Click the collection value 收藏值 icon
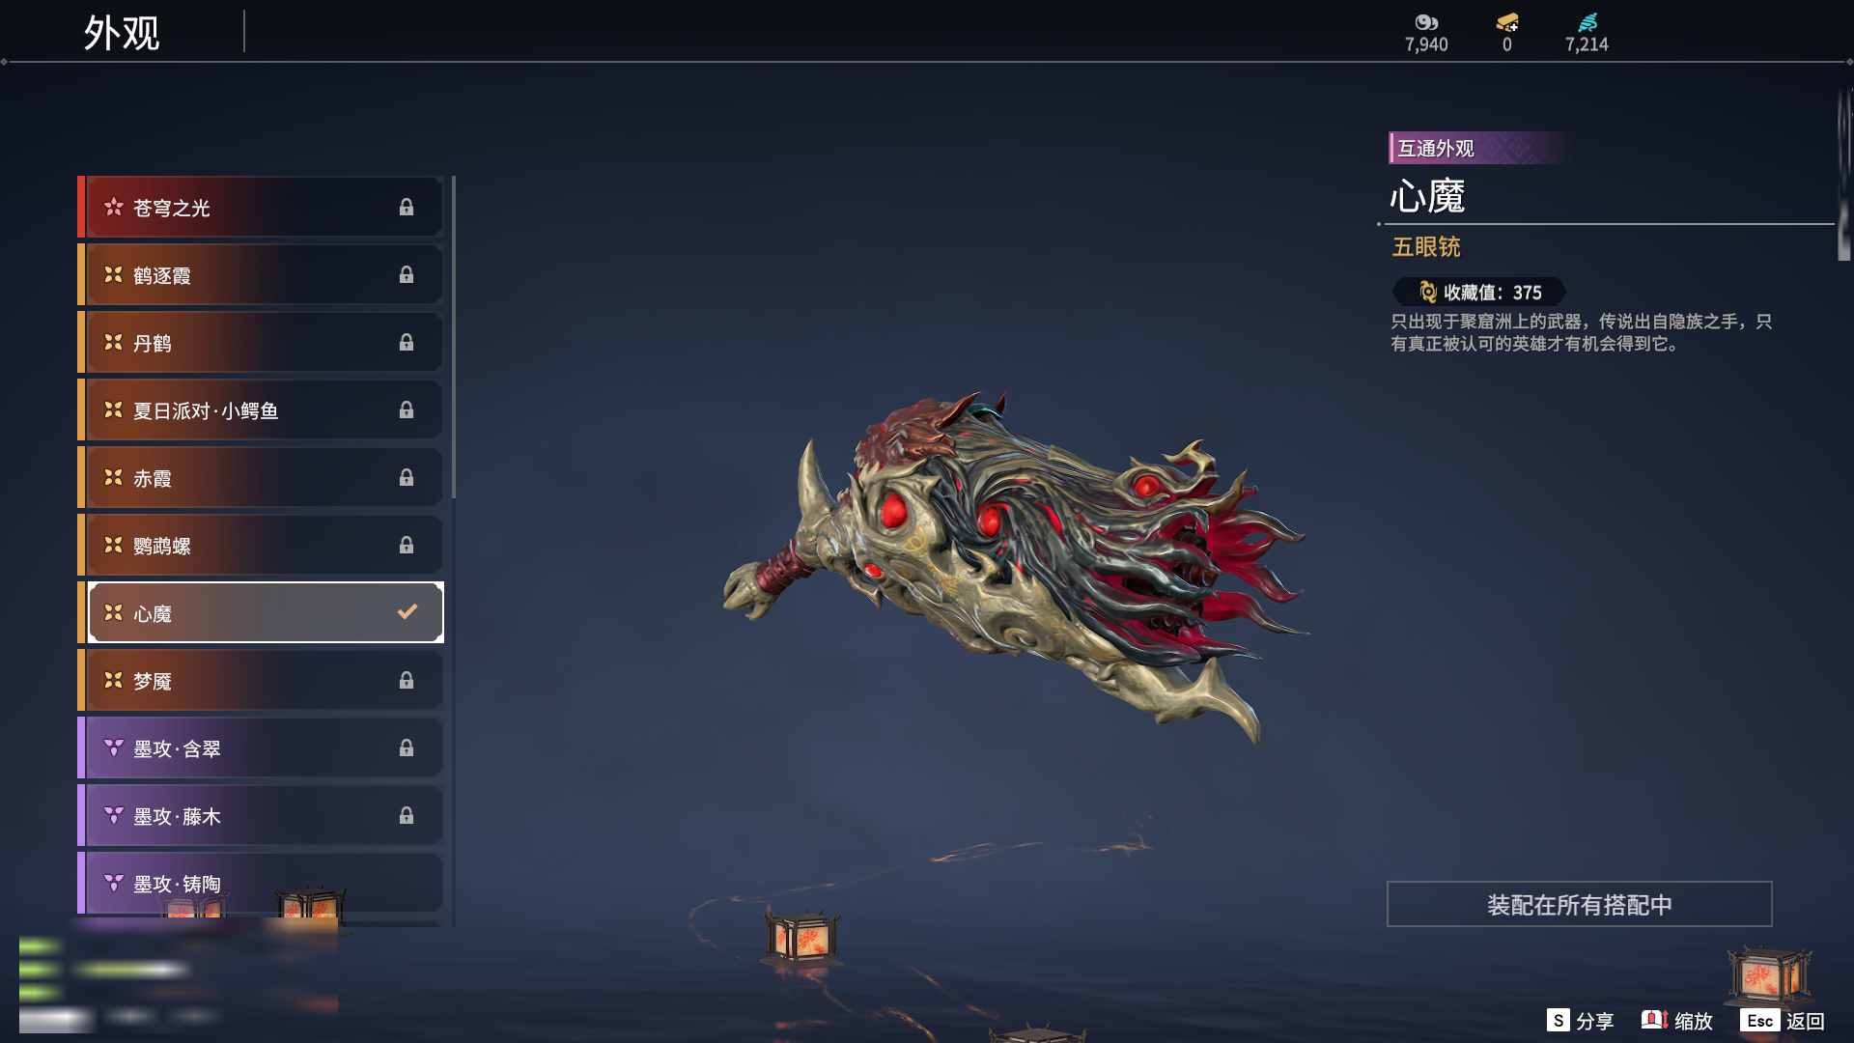This screenshot has width=1854, height=1043. 1428,292
